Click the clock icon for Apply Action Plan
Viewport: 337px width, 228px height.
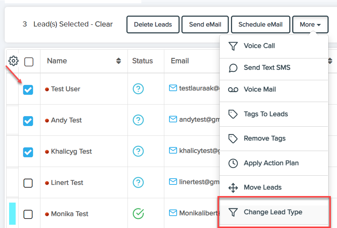pos(233,163)
